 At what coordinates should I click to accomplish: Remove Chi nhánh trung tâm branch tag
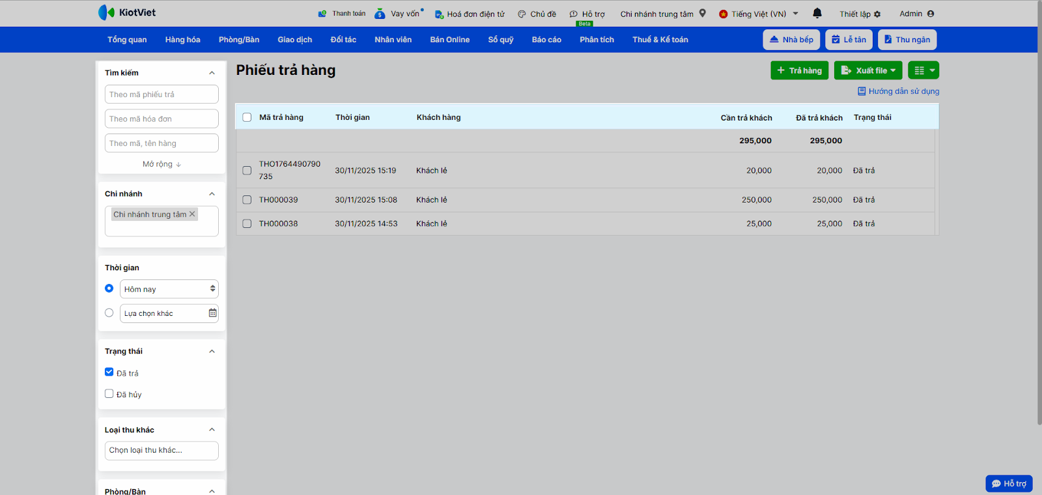[192, 214]
